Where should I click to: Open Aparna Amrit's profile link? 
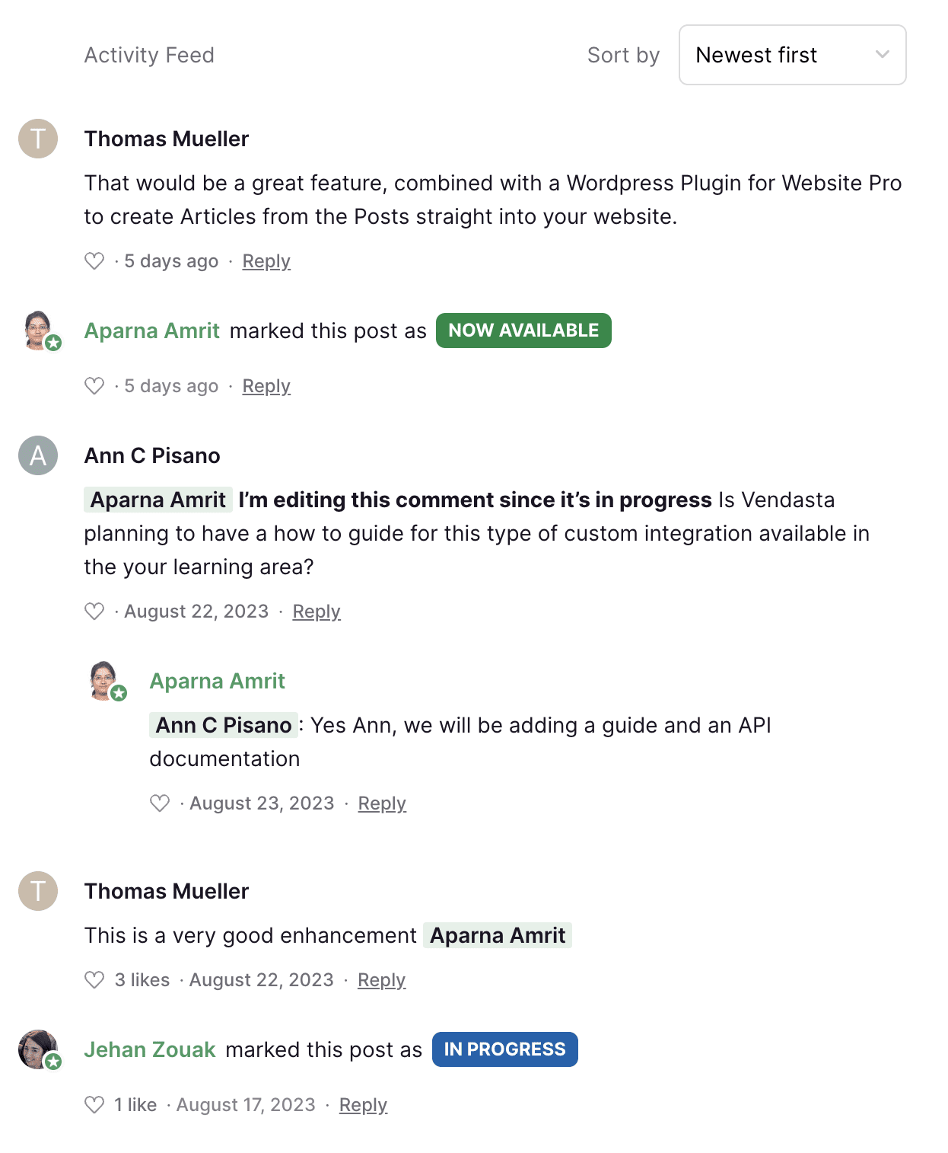[x=151, y=331]
